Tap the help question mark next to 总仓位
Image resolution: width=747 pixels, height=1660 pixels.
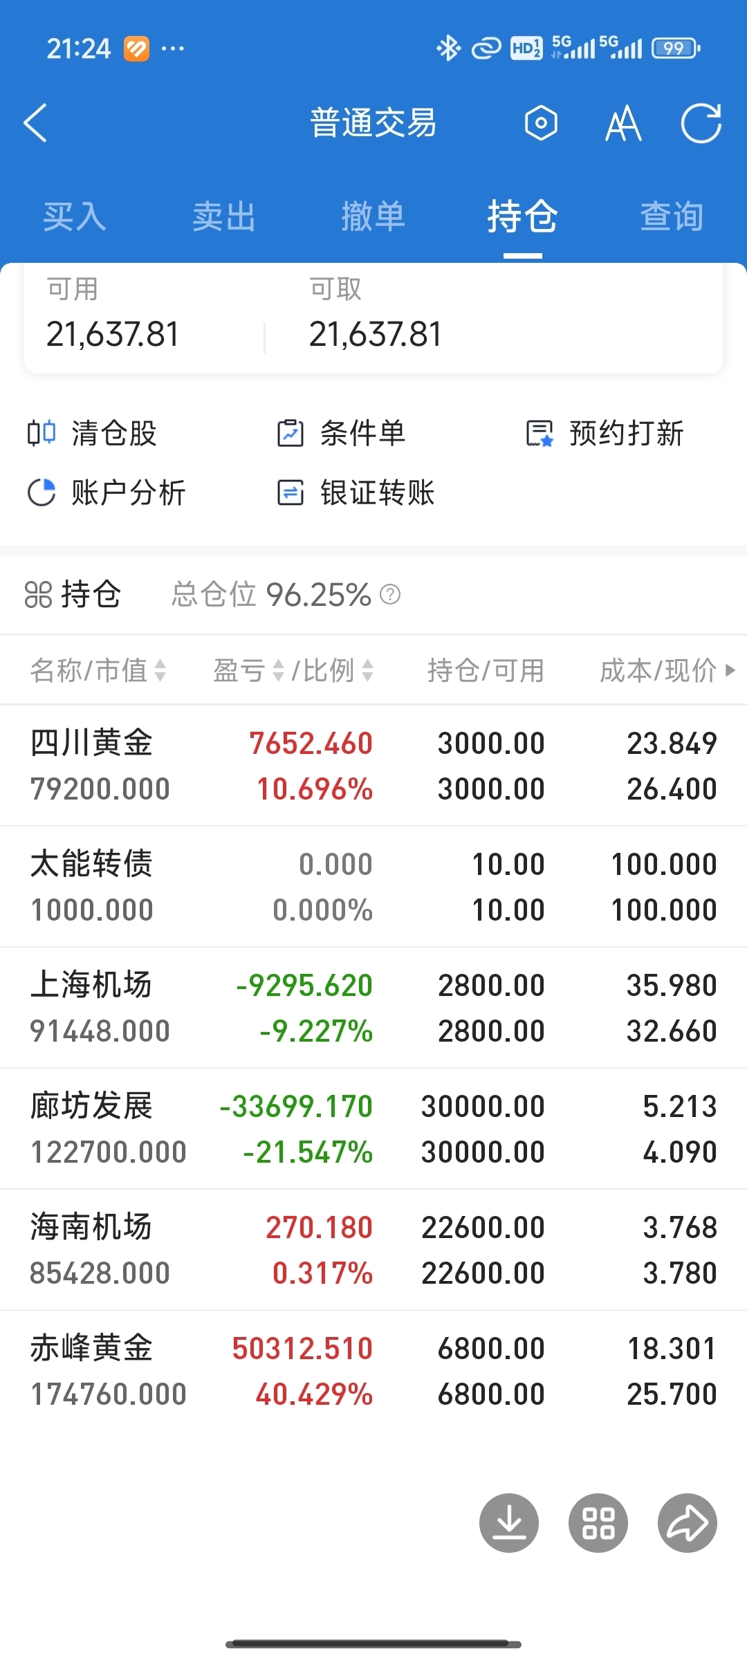[390, 594]
